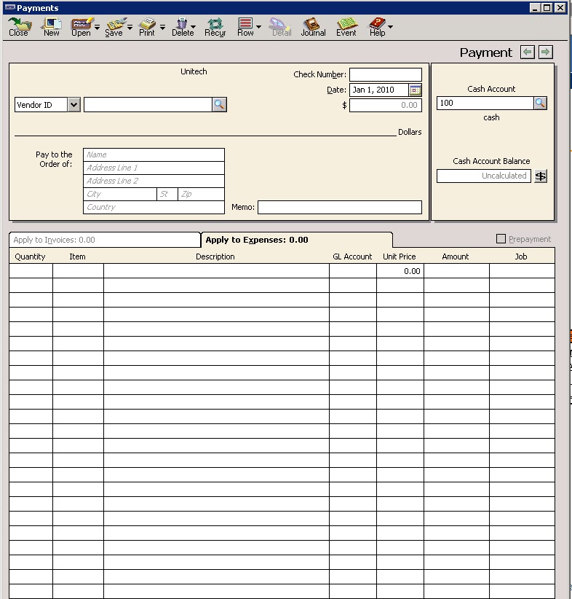Expand the Open button dropdown arrow
The image size is (572, 599).
pyautogui.click(x=98, y=27)
